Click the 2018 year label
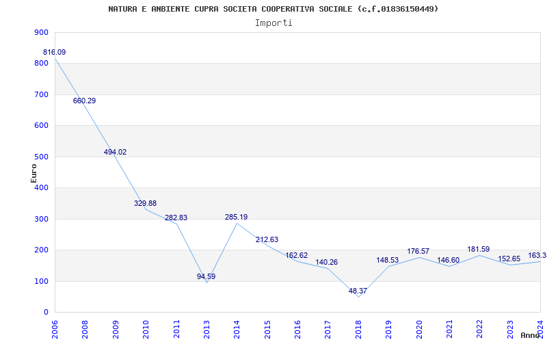Screen dimensions: 547x342 358,329
